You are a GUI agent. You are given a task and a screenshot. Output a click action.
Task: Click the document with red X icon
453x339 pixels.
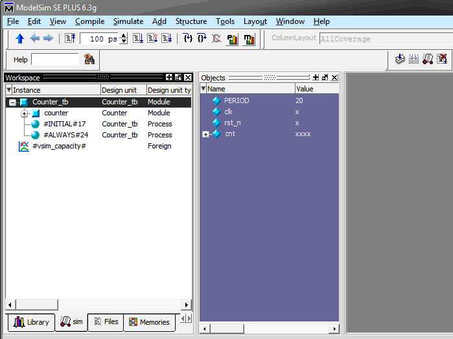tap(442, 59)
